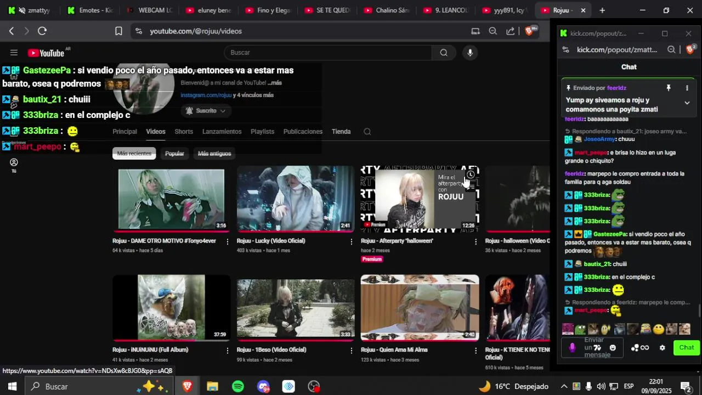Open the Windows notification center
Screen dimensions: 702x395
tap(686, 387)
